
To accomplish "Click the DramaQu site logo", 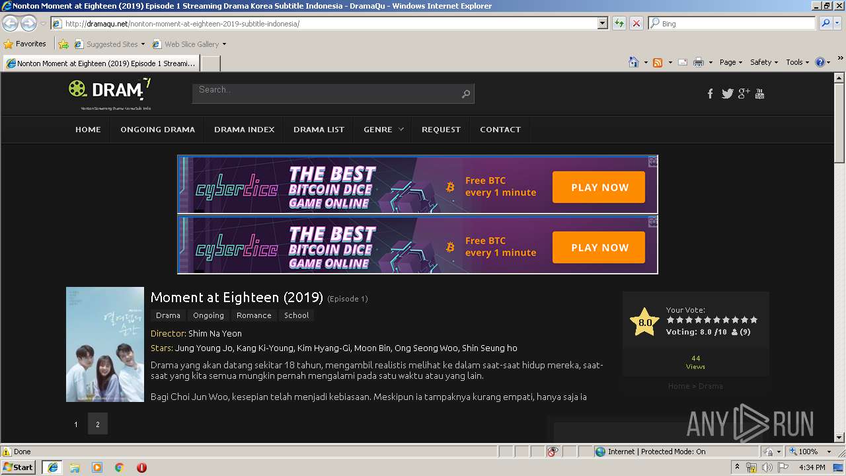I will point(110,94).
